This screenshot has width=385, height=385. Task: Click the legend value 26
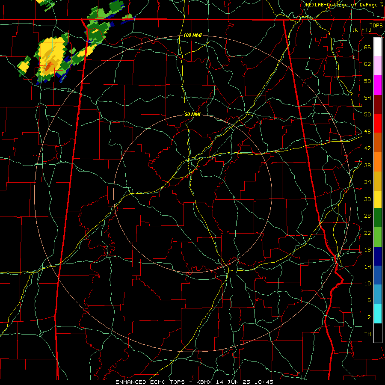tap(367, 216)
